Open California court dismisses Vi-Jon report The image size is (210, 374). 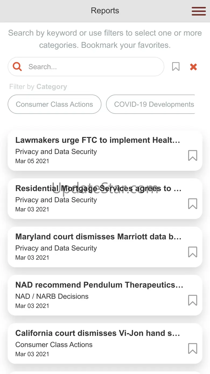click(97, 333)
